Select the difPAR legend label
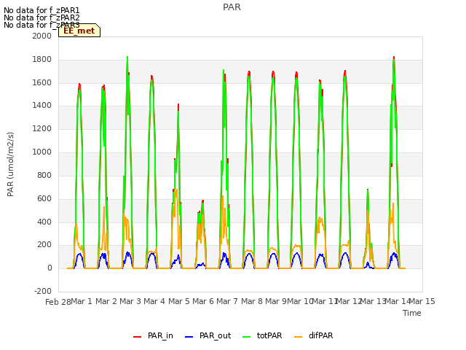The width and height of the screenshot is (466, 350). point(320,335)
